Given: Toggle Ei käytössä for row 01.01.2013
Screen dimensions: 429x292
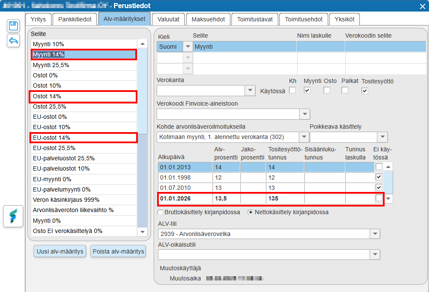Looking at the screenshot, I should [x=379, y=167].
